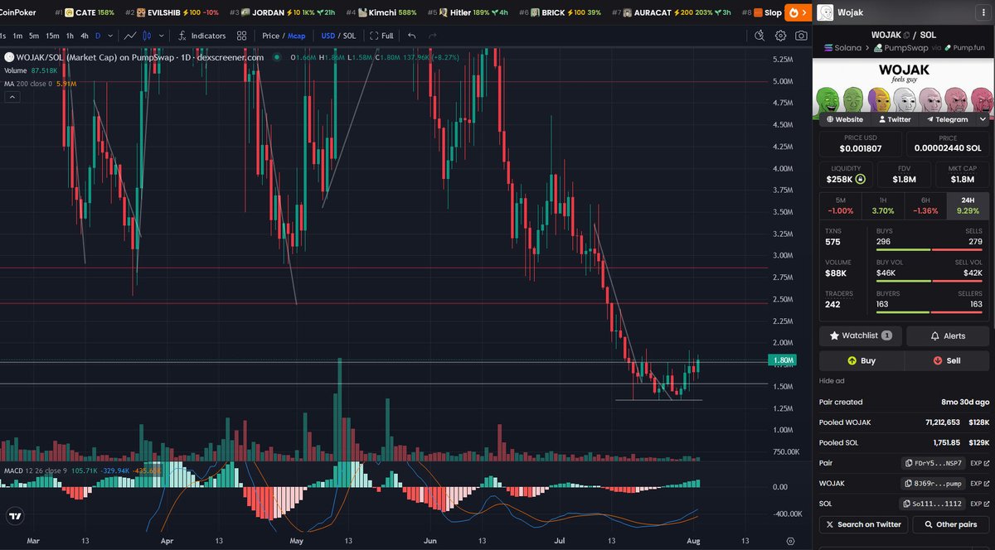Switch chart to 4h interval

click(x=85, y=36)
